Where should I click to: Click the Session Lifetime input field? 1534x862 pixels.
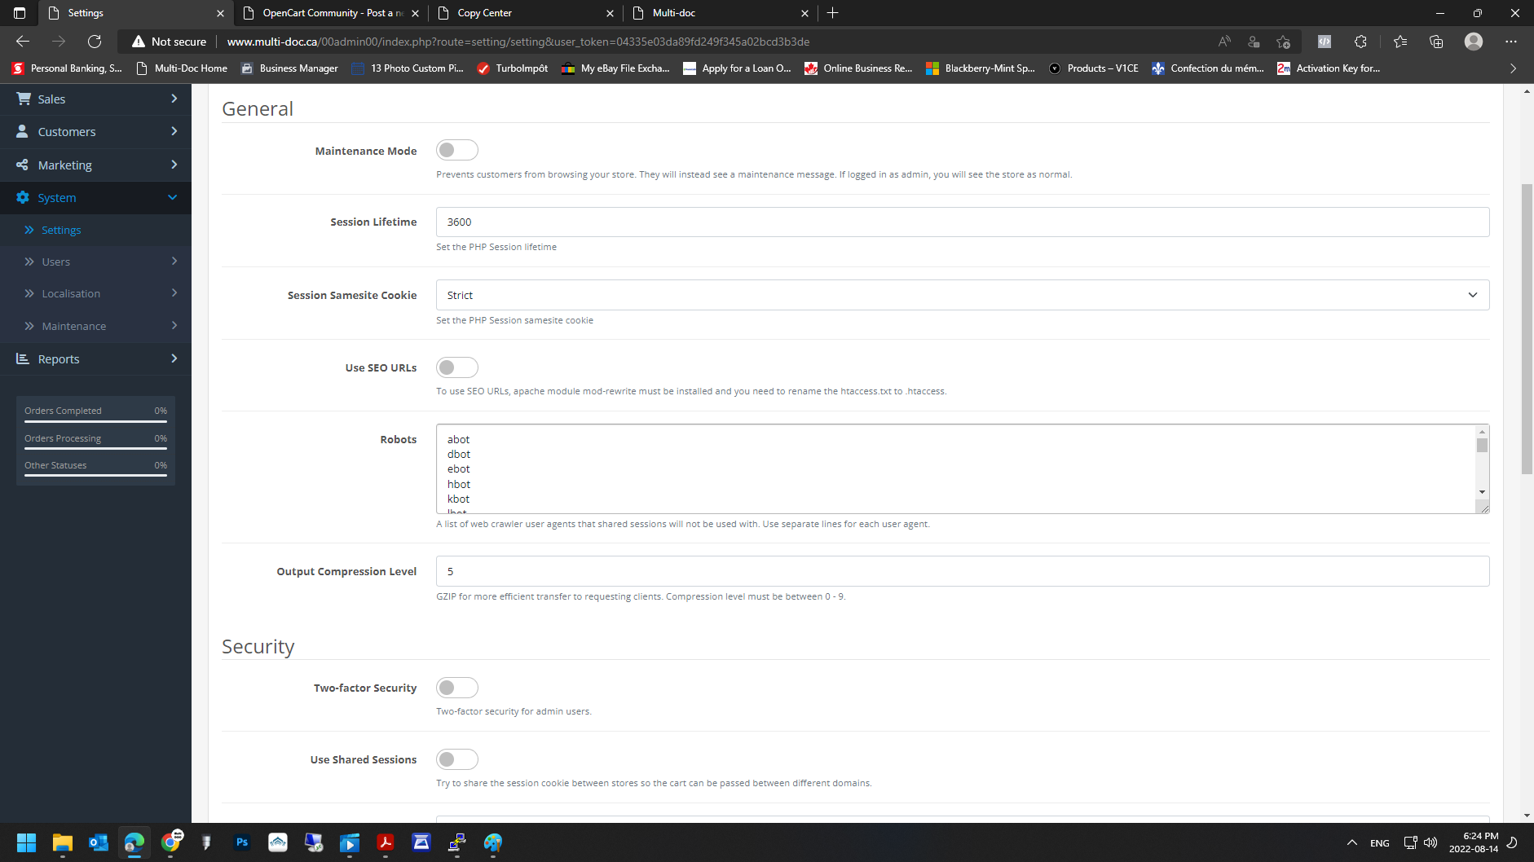point(963,222)
